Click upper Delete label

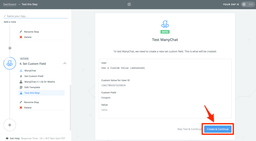(x=28, y=37)
